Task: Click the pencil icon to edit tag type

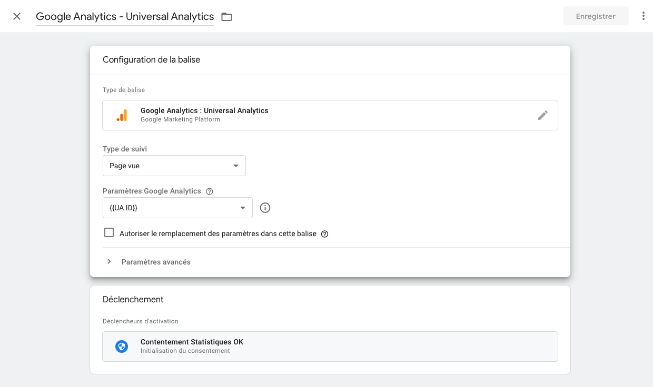Action: point(542,115)
